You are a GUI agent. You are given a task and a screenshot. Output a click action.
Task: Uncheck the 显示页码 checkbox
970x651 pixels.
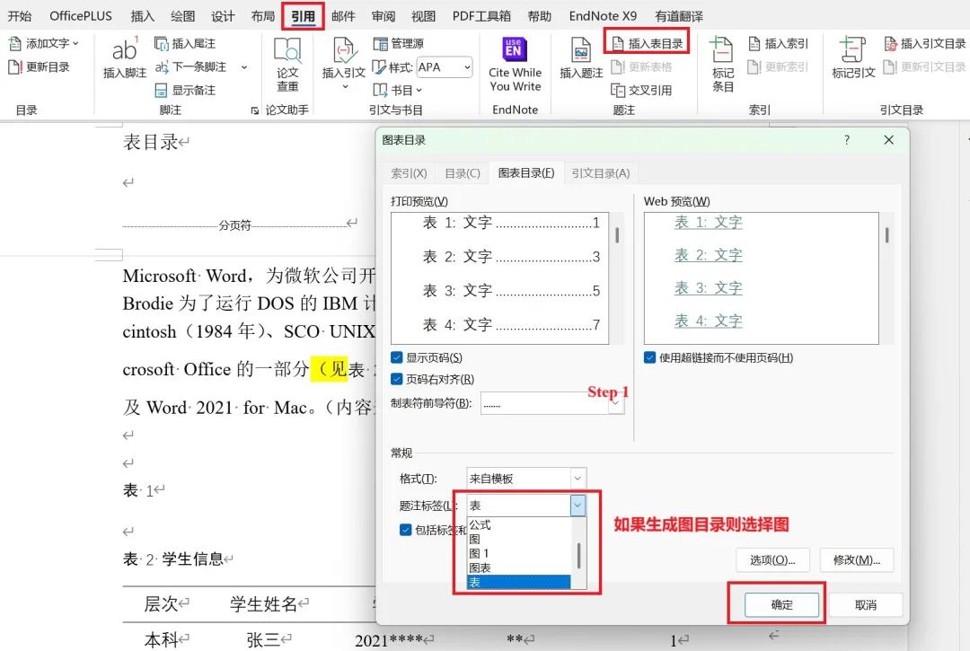[x=397, y=357]
